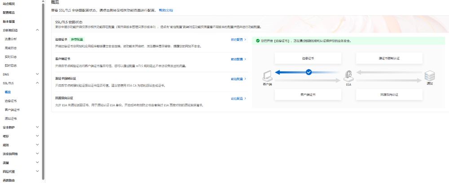The height and width of the screenshot is (183, 449).
Task: Click the blue checkmark on the edge certificate arrow
Action: [x=308, y=72]
